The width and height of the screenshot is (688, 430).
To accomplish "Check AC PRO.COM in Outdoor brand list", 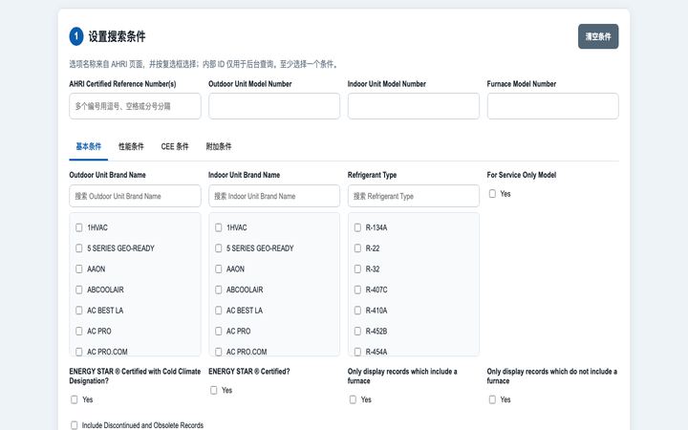I will point(79,352).
